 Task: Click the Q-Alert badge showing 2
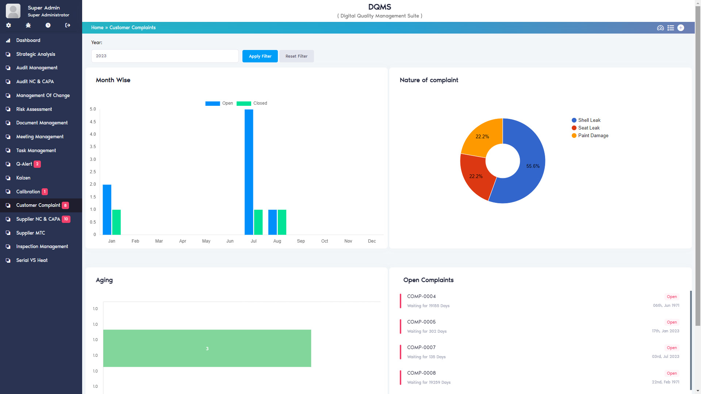tap(37, 164)
